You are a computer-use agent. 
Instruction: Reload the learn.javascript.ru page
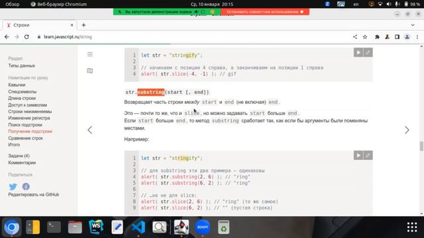pyautogui.click(x=26, y=37)
